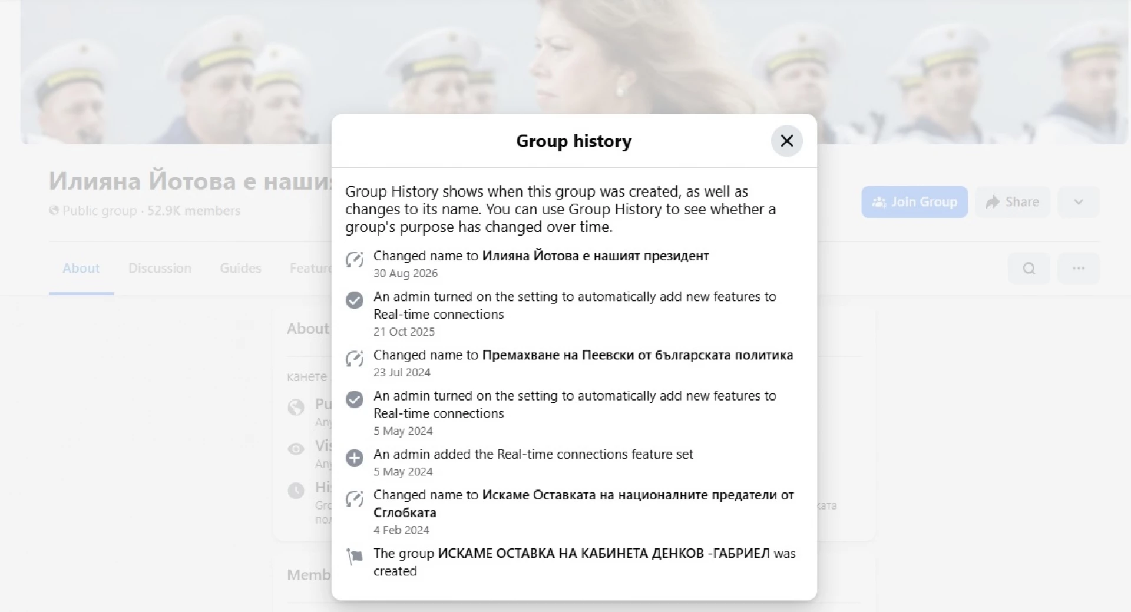Click the name-change icon dated 30 Aug 2026
The height and width of the screenshot is (612, 1131).
coord(354,260)
